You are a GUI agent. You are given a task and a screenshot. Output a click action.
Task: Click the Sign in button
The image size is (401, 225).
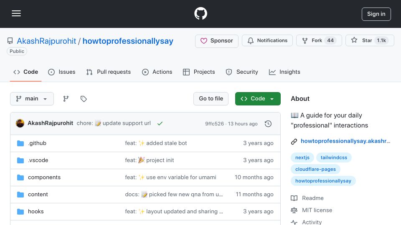(x=376, y=14)
